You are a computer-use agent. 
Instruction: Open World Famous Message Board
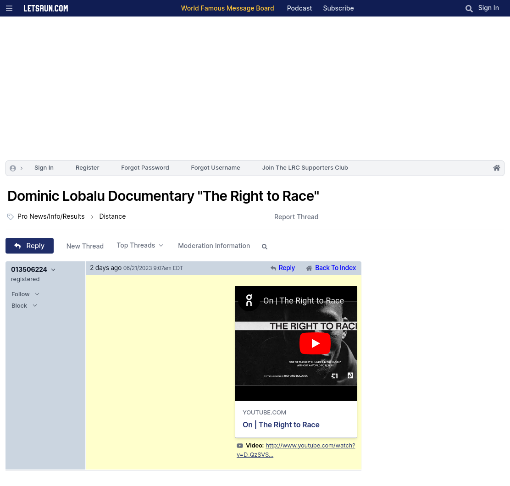[x=227, y=8]
